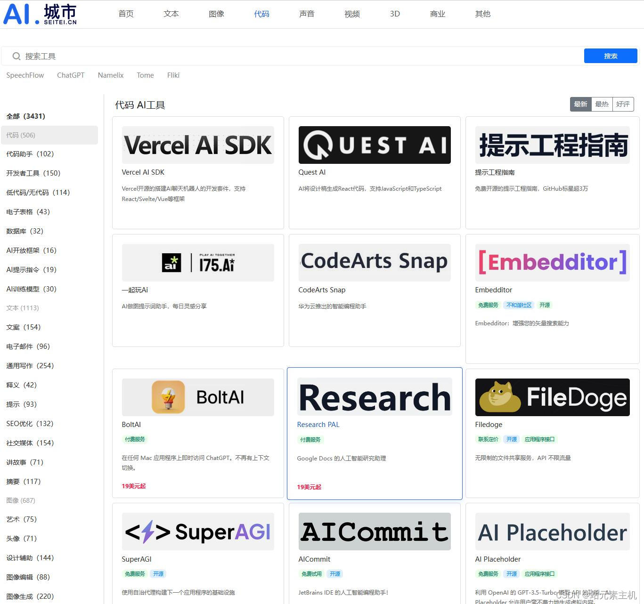Select 代码助手 category in sidebar
644x604 pixels.
tap(30, 153)
